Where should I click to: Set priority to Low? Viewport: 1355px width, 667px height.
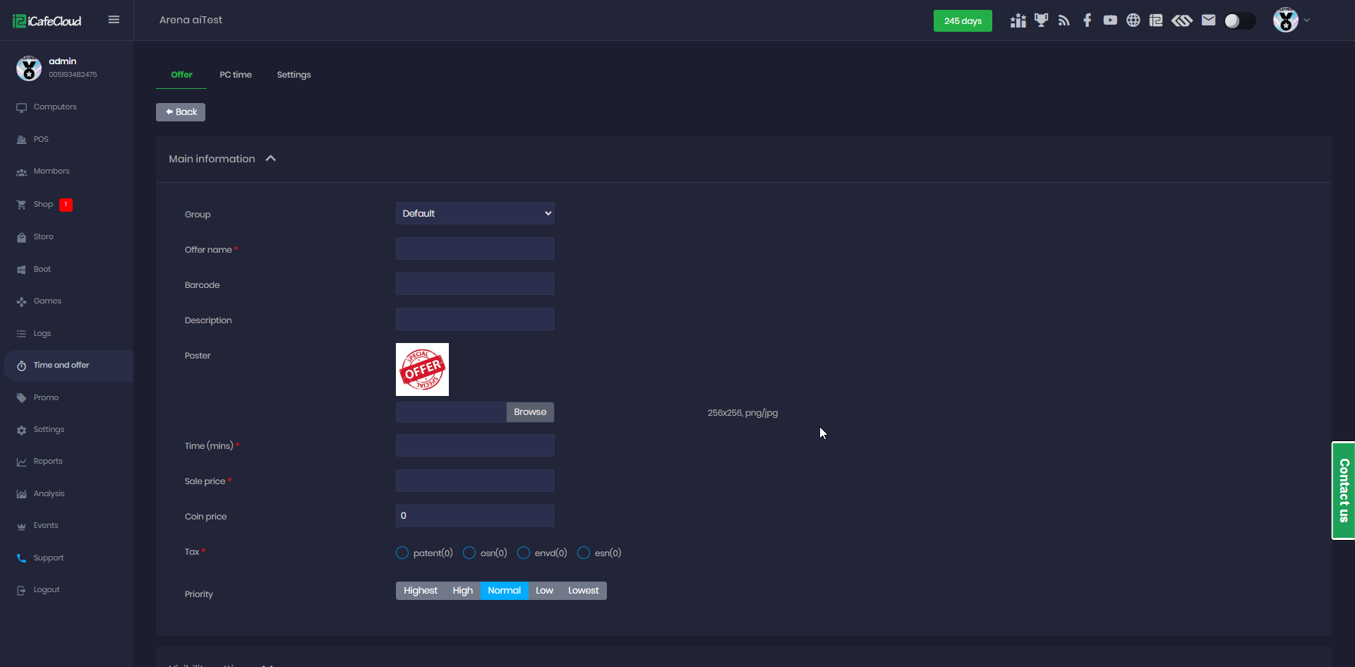click(x=545, y=591)
